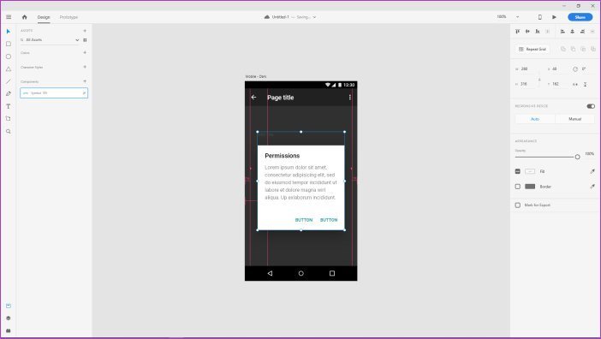Screen dimensions: 601x339
Task: Align selection middle vertically
Action: pyautogui.click(x=527, y=32)
